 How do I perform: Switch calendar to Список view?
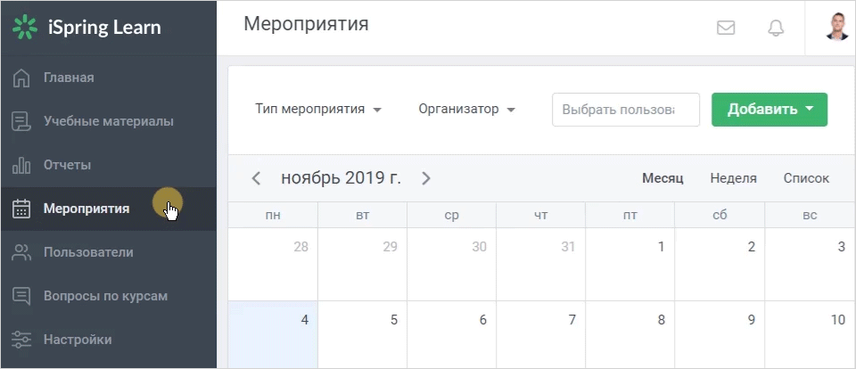point(806,178)
